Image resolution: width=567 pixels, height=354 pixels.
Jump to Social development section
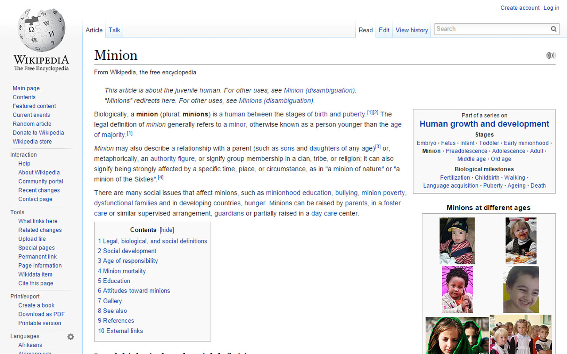tap(127, 251)
